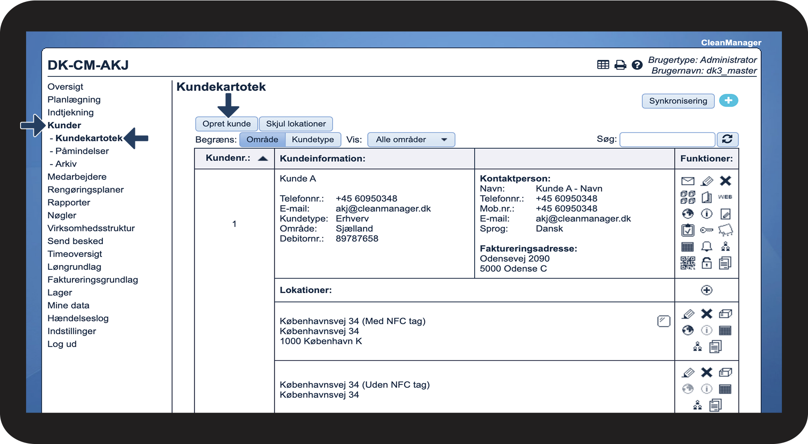Expand options with the blue plus button
The width and height of the screenshot is (808, 444).
point(728,101)
